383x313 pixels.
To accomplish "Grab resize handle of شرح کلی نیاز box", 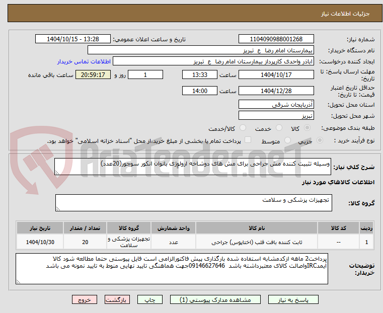I will (x=57, y=173).
